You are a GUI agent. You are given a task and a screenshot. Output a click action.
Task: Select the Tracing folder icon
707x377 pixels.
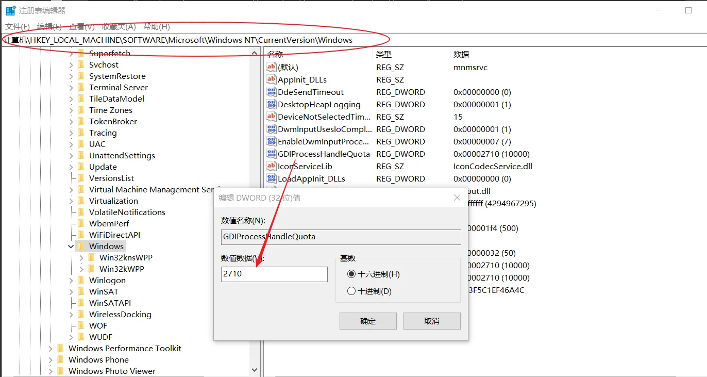(x=81, y=133)
